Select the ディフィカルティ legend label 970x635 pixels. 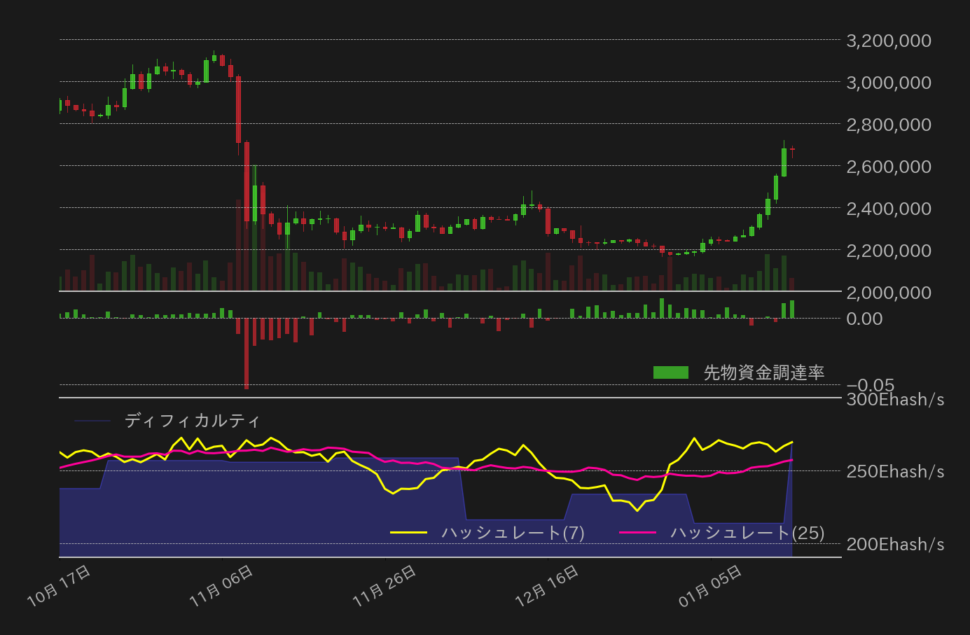tap(192, 421)
